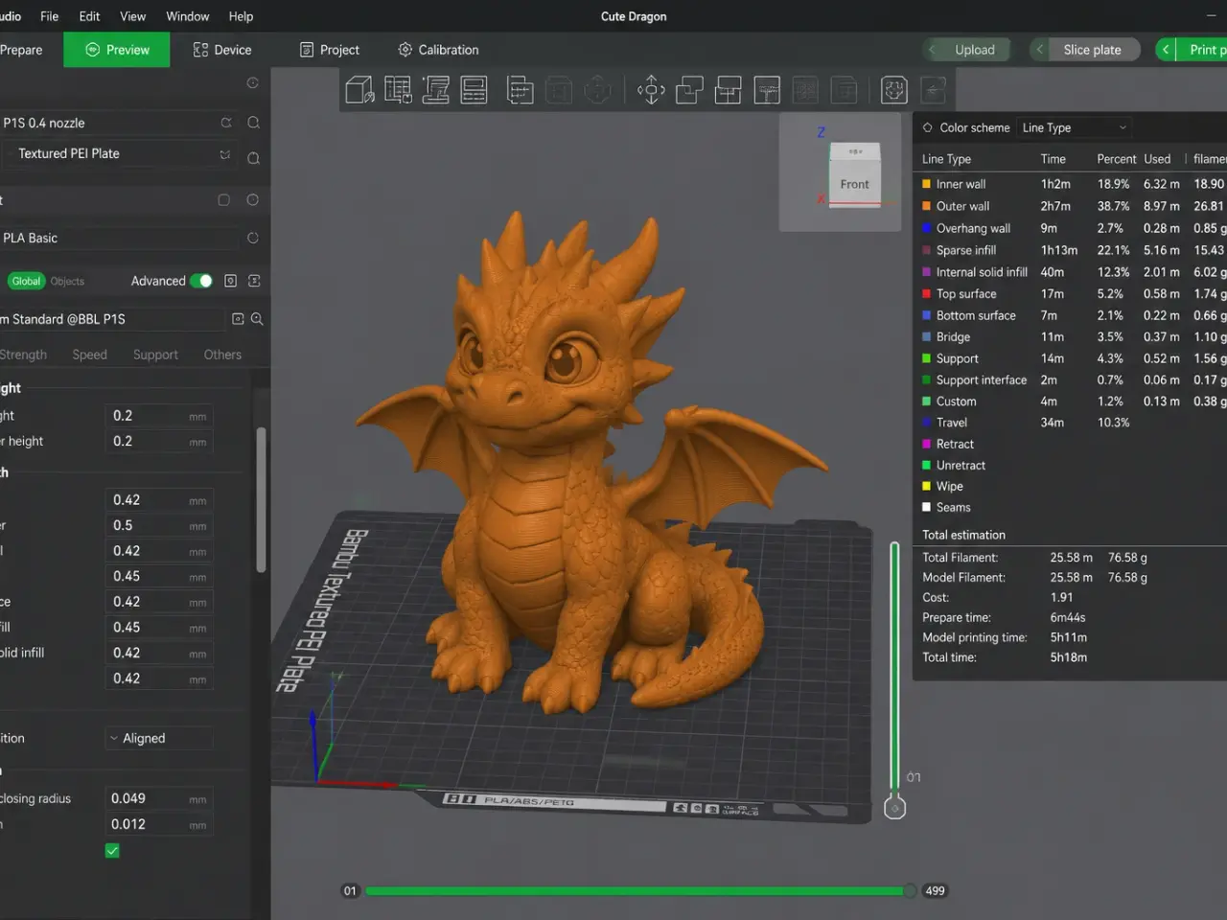Viewport: 1227px width, 920px height.
Task: Click search icon beside P1S 0.4 nozzle
Action: 254,123
